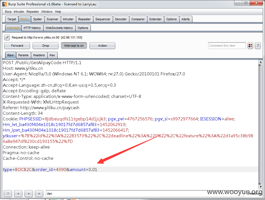Switch to the Spider tab
This screenshot has height=200, width=265.
pyautogui.click(x=37, y=19)
